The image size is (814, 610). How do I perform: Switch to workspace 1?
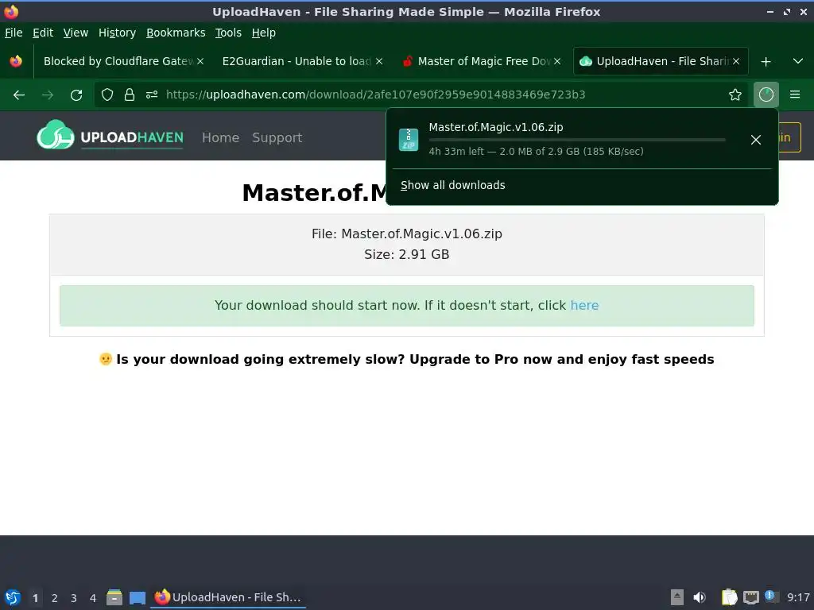tap(35, 598)
